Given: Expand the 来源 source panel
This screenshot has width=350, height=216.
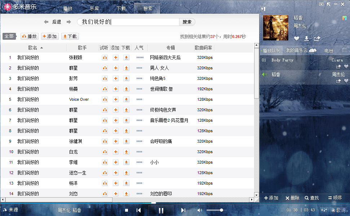Looking at the screenshot, I should tap(11, 209).
